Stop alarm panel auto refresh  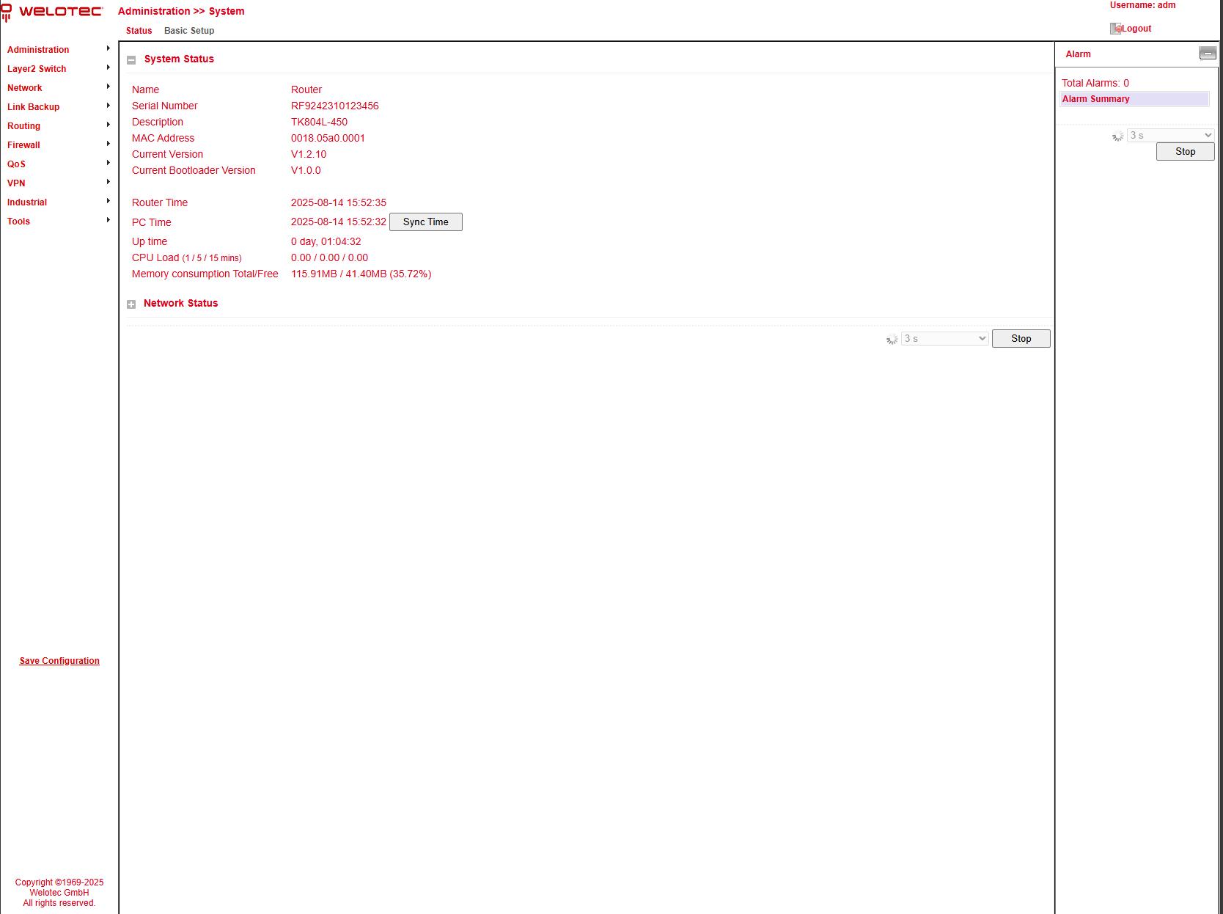[x=1185, y=152]
